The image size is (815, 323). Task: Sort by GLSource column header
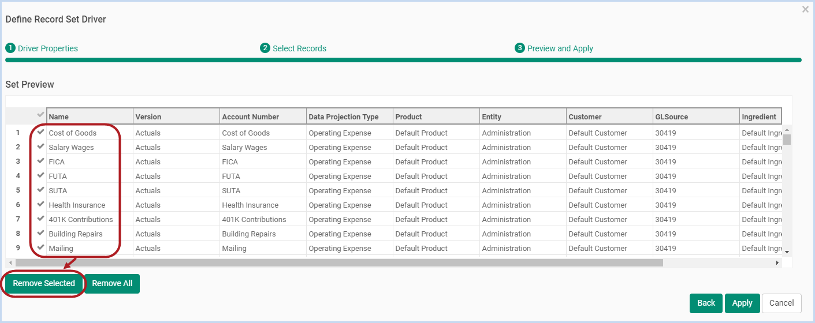pos(696,117)
